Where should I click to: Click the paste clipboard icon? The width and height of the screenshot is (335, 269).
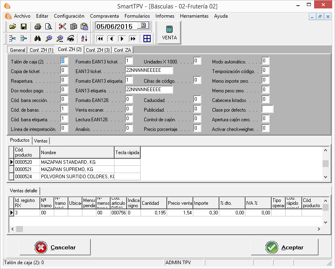coord(84,26)
